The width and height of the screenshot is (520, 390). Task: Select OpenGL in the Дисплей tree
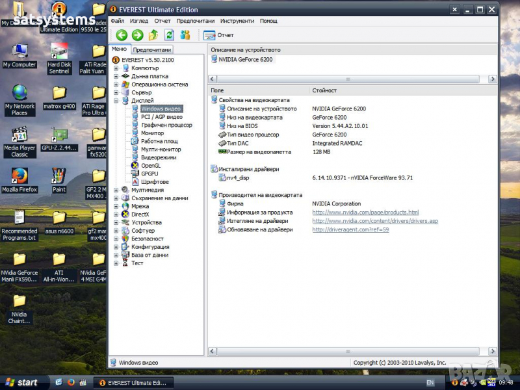(x=150, y=166)
